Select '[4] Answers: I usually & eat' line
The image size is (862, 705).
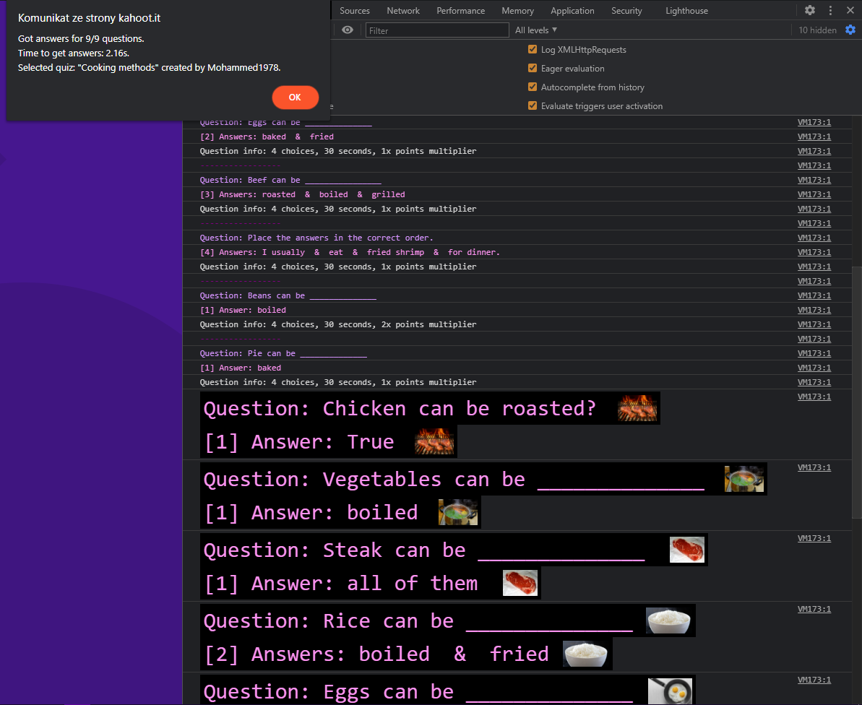point(350,252)
